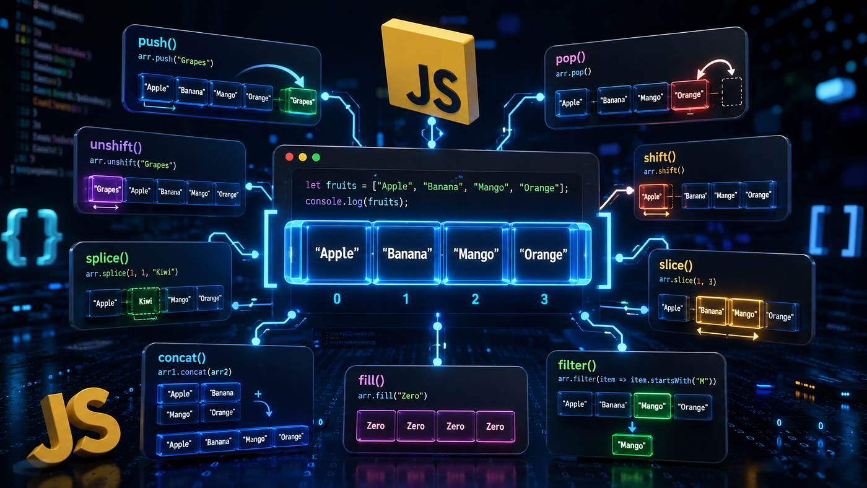The image size is (867, 488).
Task: Click the plus sign in concat() panel
Action: click(258, 394)
